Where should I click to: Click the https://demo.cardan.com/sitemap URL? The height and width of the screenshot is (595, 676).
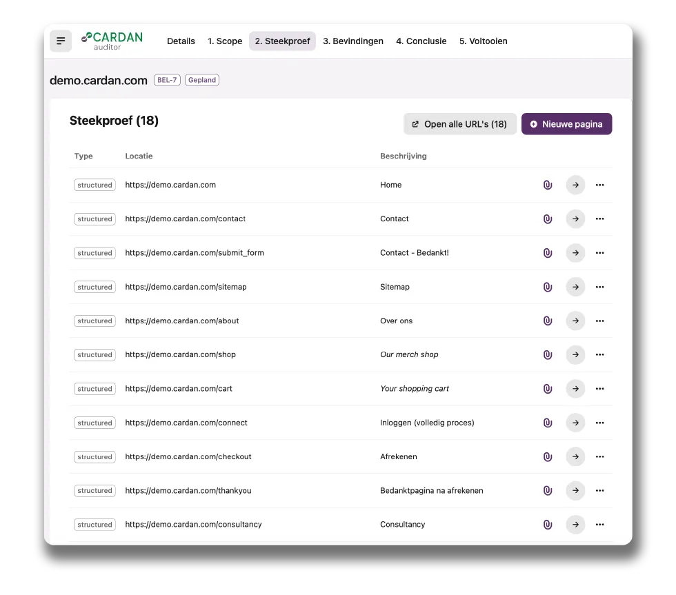pyautogui.click(x=186, y=287)
